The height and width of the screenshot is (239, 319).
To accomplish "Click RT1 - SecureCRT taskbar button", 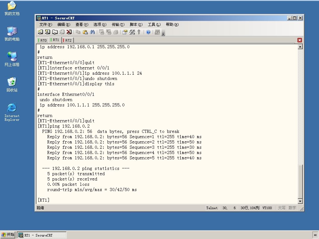I will coord(42,235).
